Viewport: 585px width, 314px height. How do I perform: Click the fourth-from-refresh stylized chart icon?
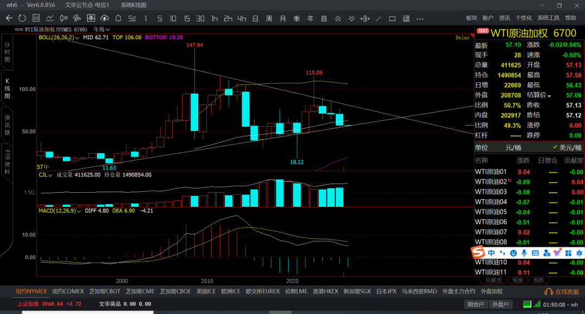pyautogui.click(x=77, y=18)
